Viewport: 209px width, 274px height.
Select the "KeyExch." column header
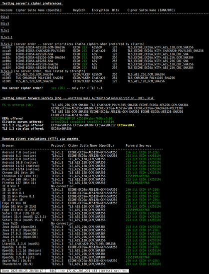point(80,10)
